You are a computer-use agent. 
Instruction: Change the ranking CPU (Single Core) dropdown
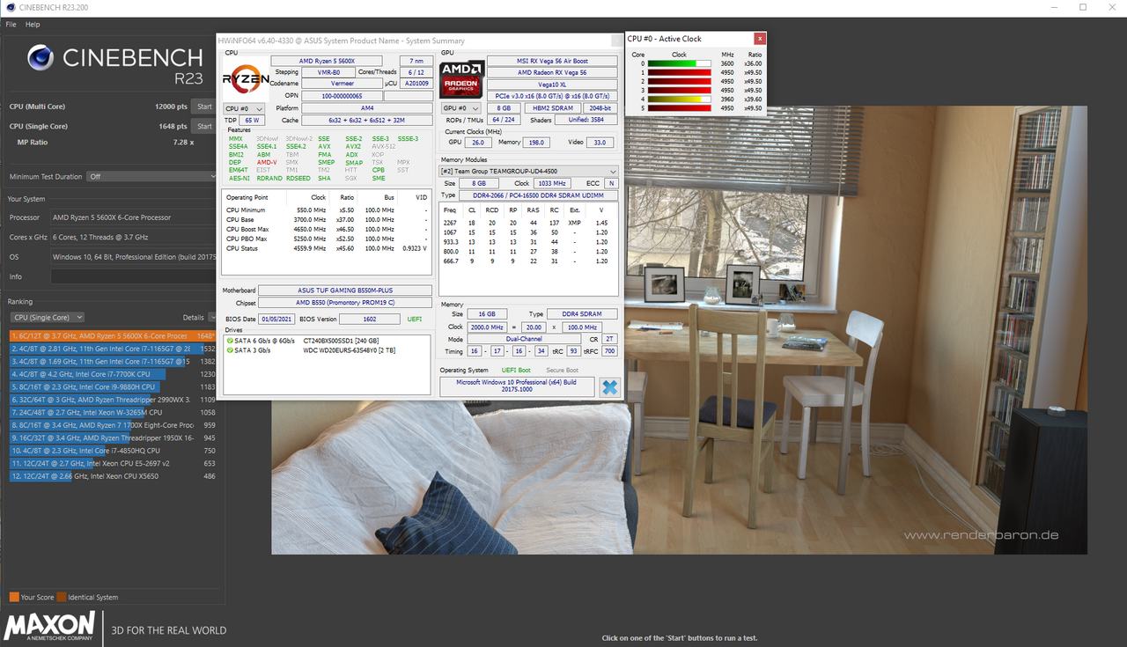click(x=47, y=317)
